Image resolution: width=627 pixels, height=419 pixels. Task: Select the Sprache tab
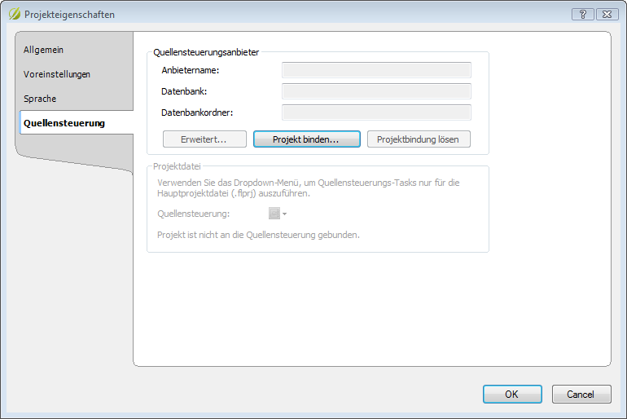point(40,99)
